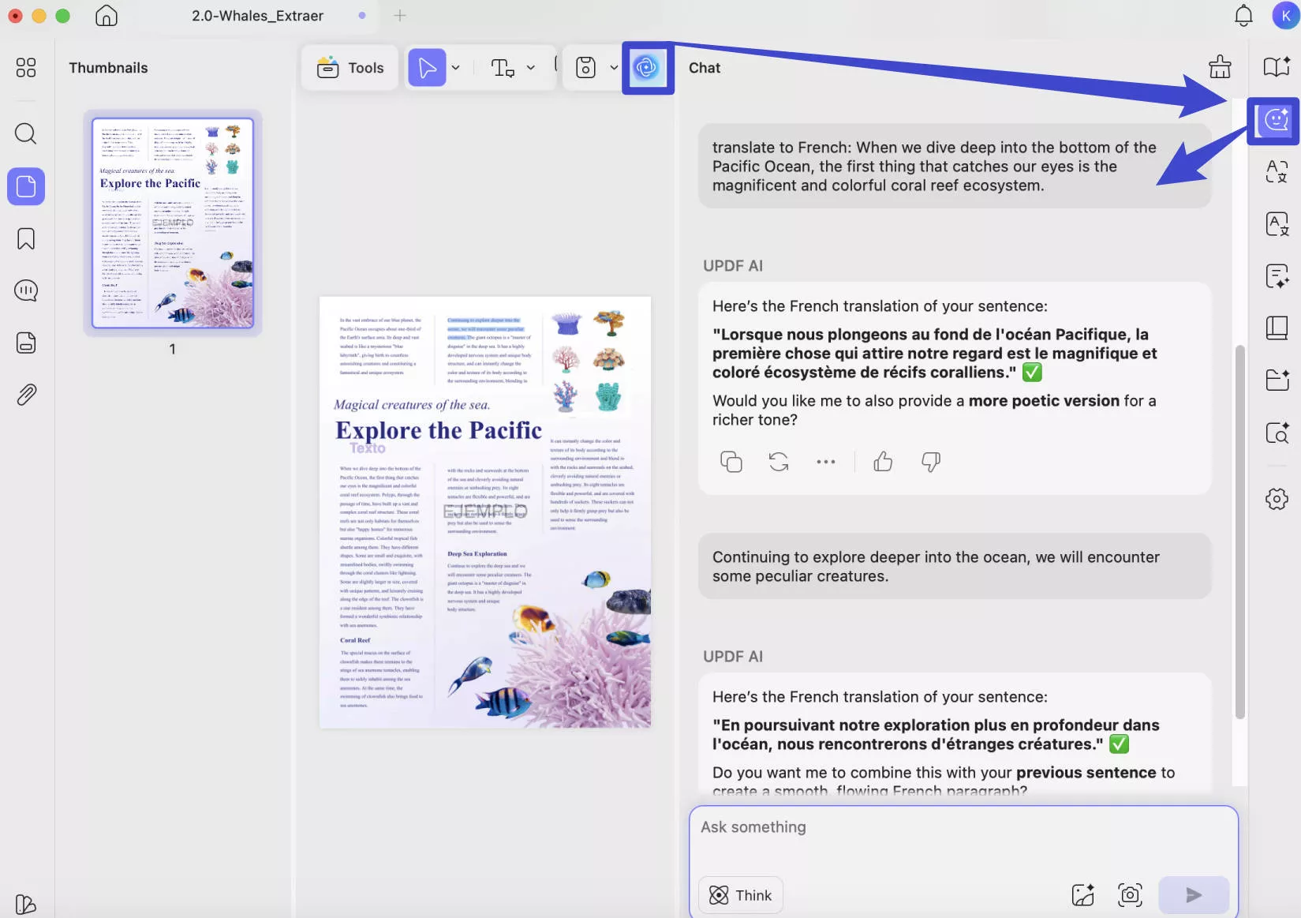1301x918 pixels.
Task: Click the 'Deep Sea Exploration' section heading
Action: (x=477, y=554)
